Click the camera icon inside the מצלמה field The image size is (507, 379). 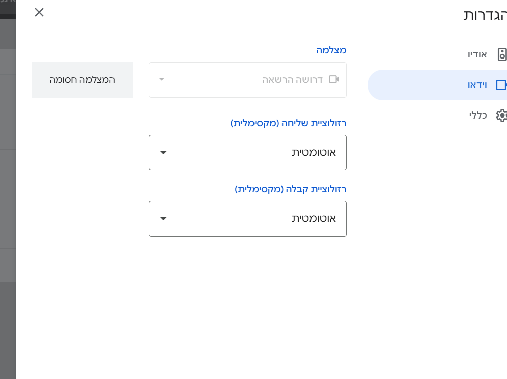pos(334,79)
